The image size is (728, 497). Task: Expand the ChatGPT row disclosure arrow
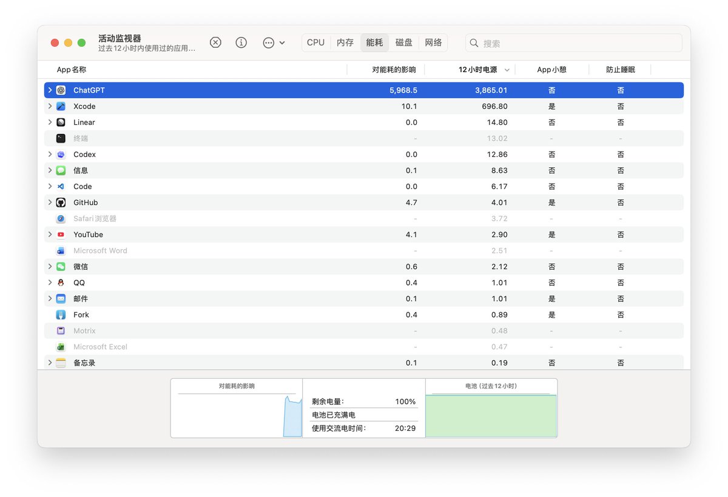[50, 90]
